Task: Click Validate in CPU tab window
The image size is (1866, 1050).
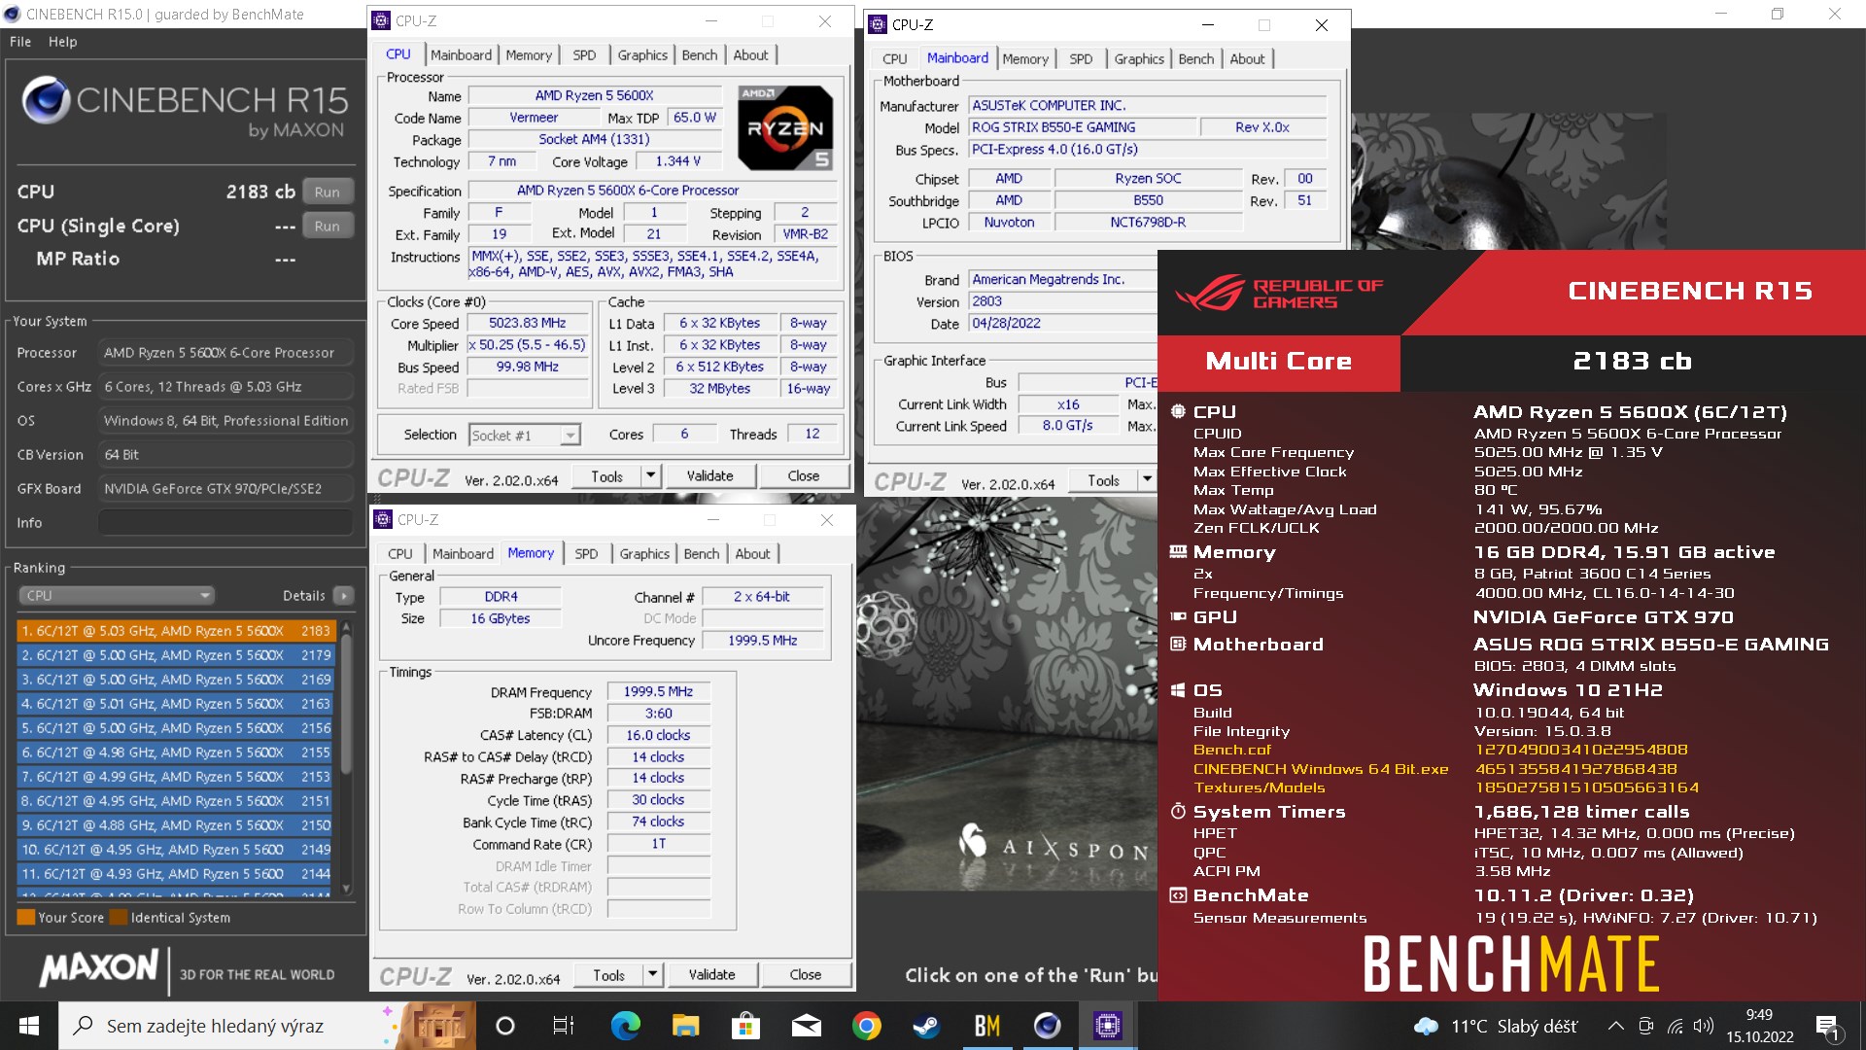Action: click(x=710, y=476)
